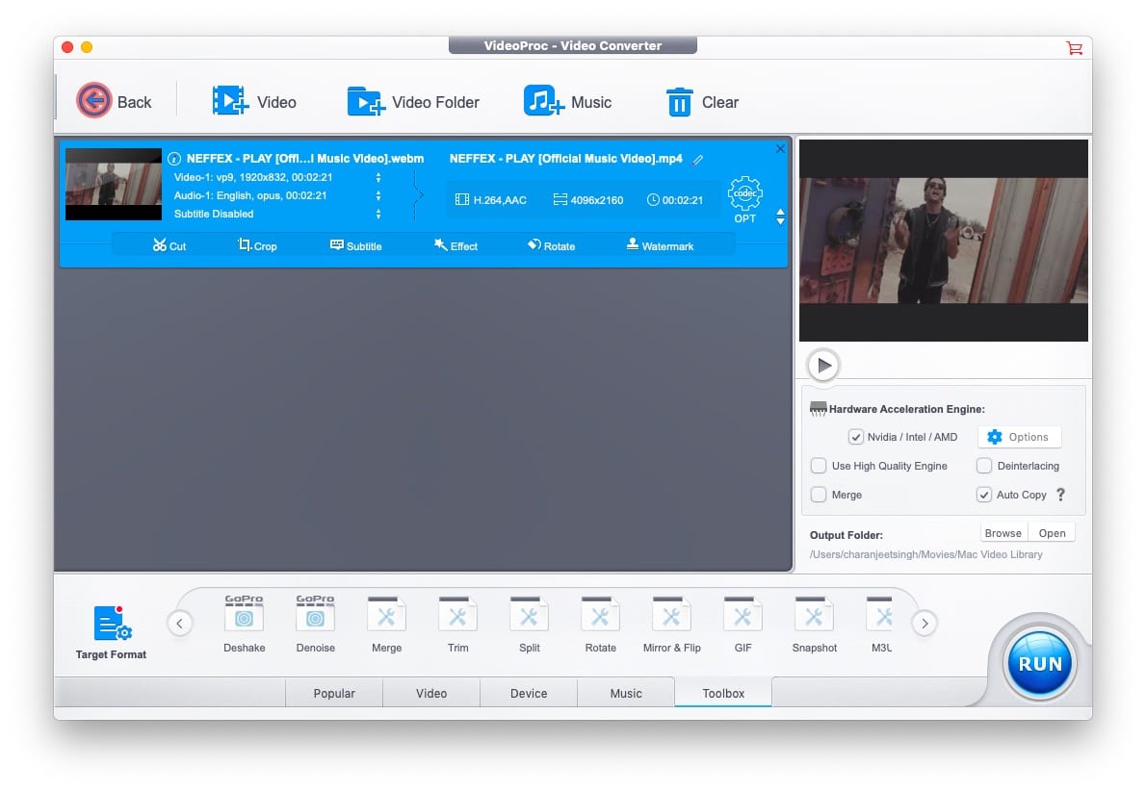Remove the NEFFEX video item

780,148
